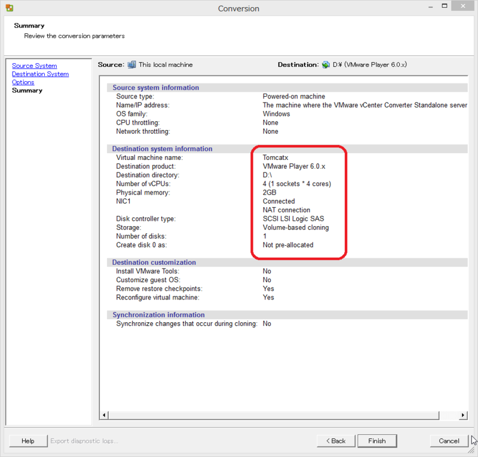
Task: Click the Conversion window app icon
Action: coord(10,8)
